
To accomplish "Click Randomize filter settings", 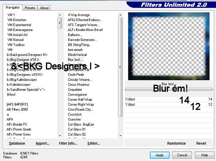I will pos(176,143).
